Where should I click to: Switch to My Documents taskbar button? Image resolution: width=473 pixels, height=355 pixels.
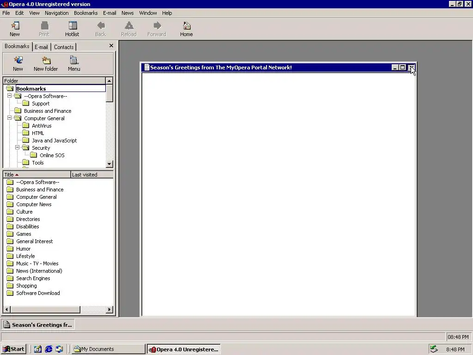pyautogui.click(x=108, y=349)
